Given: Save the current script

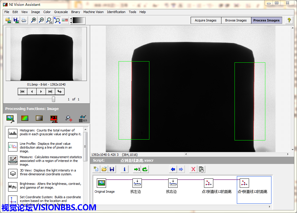Looking at the screenshot, I should coord(112,169).
